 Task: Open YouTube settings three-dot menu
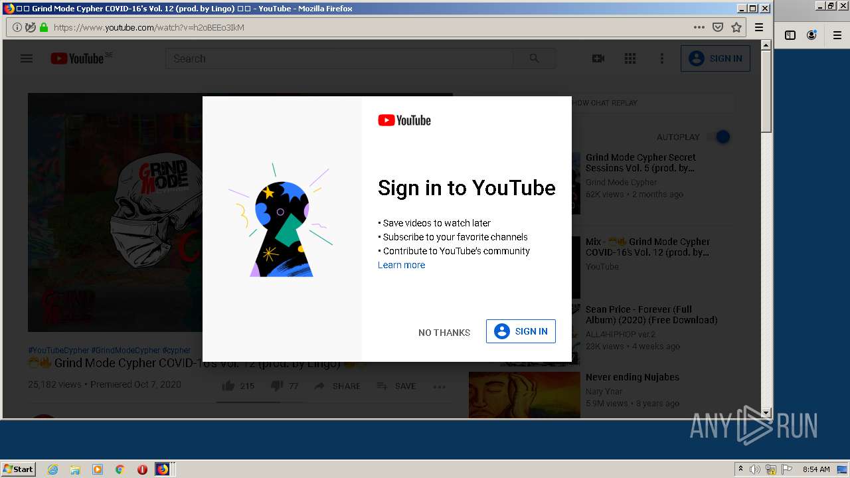click(x=661, y=58)
